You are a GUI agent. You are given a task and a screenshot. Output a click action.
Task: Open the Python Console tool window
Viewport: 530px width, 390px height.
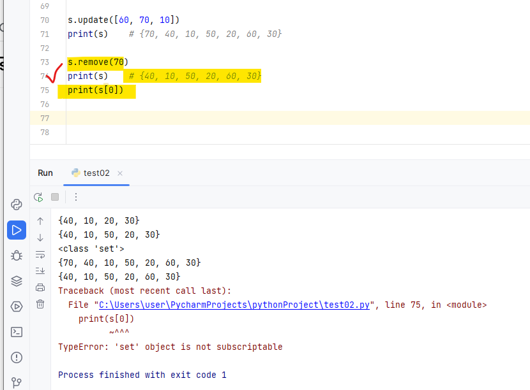tap(16, 205)
